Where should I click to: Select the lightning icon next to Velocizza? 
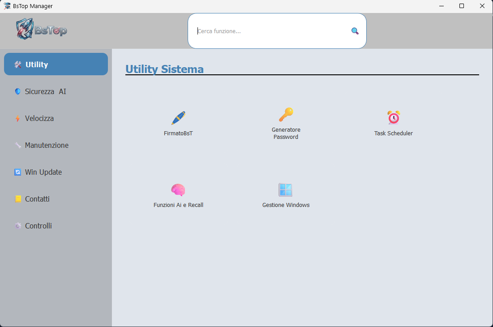click(x=17, y=118)
